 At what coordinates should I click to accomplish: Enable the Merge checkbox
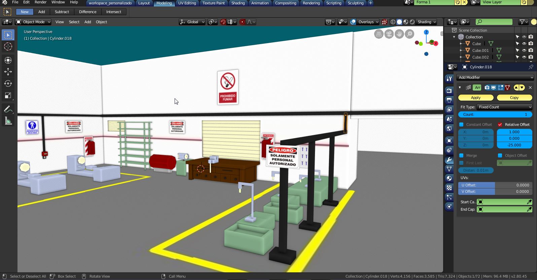(461, 155)
